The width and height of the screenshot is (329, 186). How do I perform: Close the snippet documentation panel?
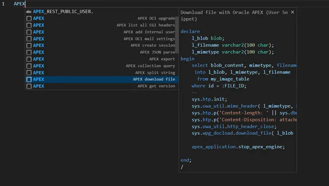tap(293, 13)
